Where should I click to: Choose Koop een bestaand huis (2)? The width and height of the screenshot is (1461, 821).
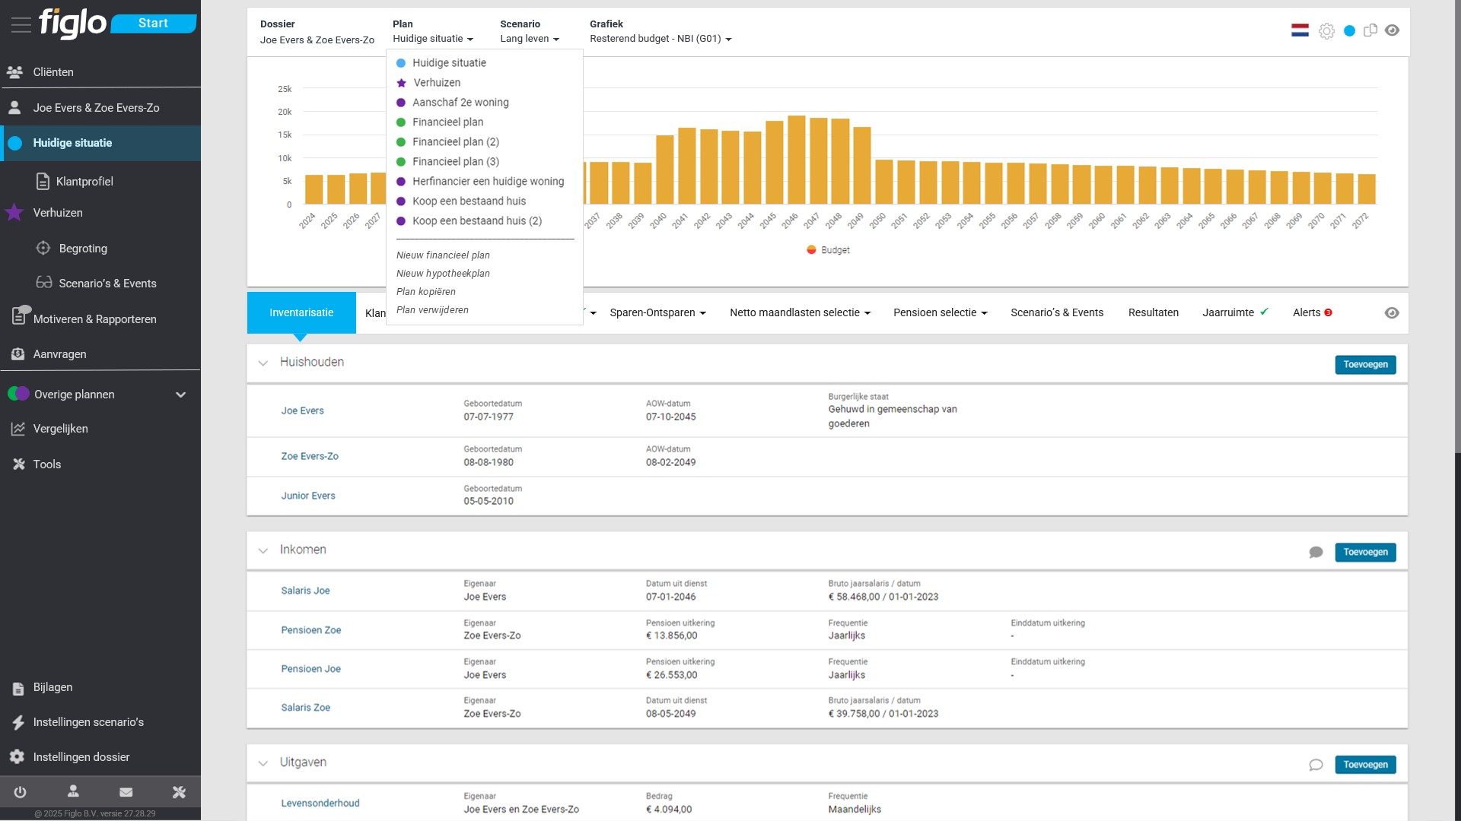(x=477, y=221)
